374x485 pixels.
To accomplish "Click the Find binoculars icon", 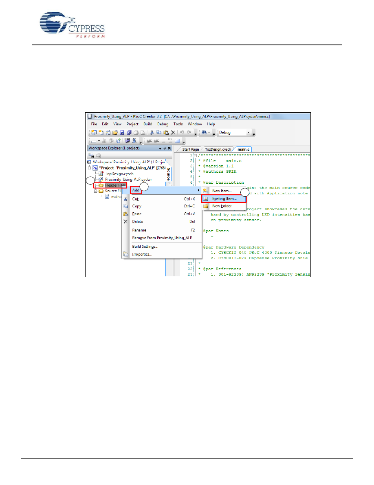I will [205, 133].
